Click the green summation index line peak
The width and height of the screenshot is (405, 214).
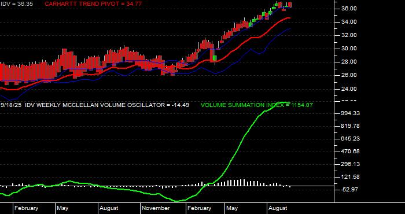pos(284,102)
